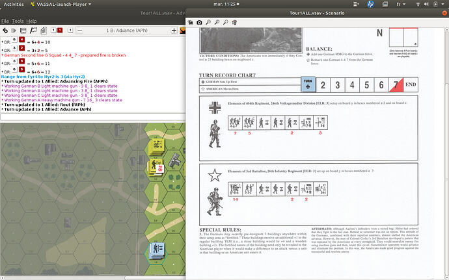Click the single white die button

(x=70, y=31)
